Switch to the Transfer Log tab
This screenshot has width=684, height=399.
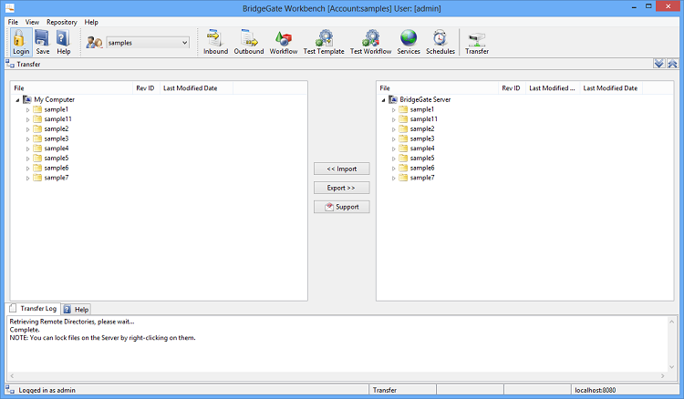tap(33, 309)
